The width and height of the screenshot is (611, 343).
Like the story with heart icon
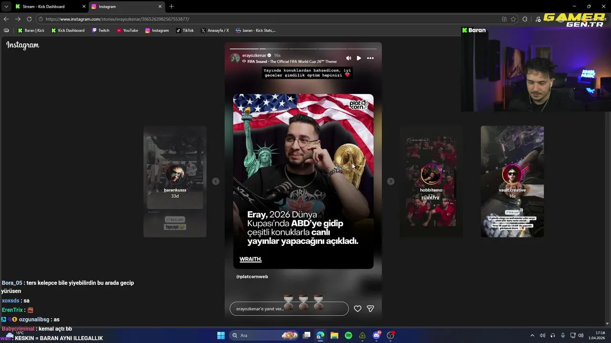(358, 309)
